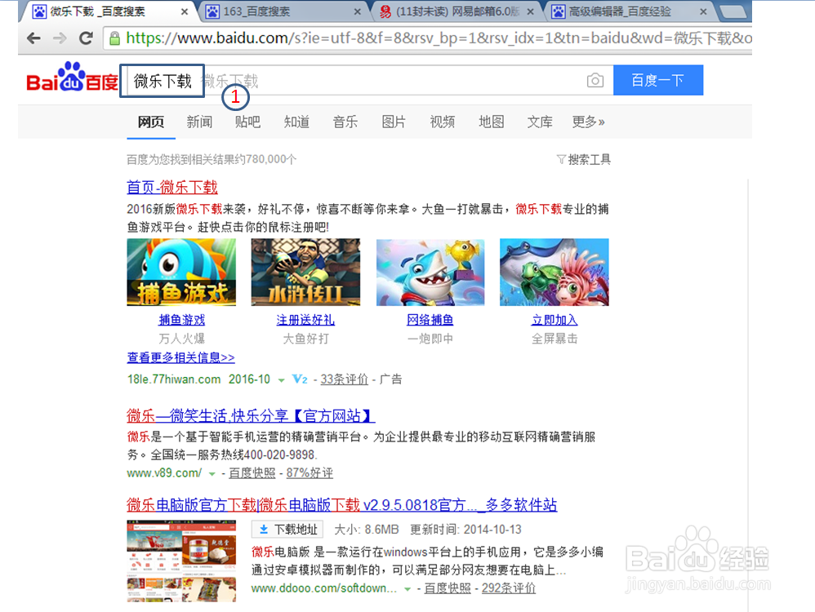Open the 首页-微乐下载 result link

tap(172, 187)
